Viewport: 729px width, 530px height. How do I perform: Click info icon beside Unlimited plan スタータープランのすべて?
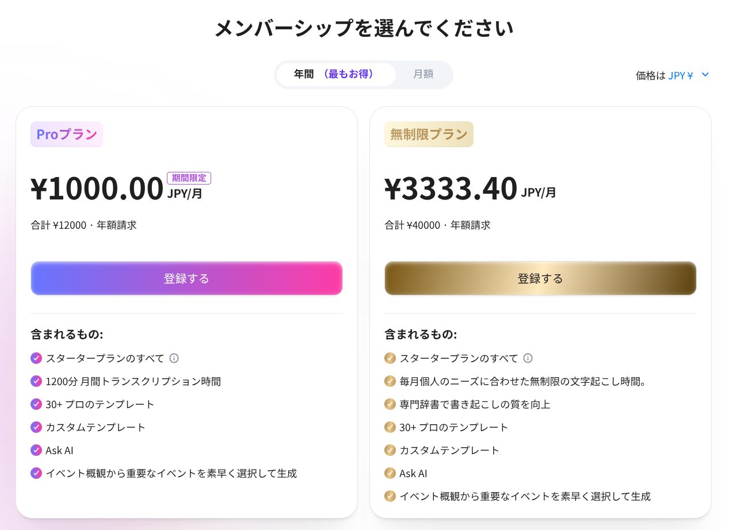coord(528,358)
